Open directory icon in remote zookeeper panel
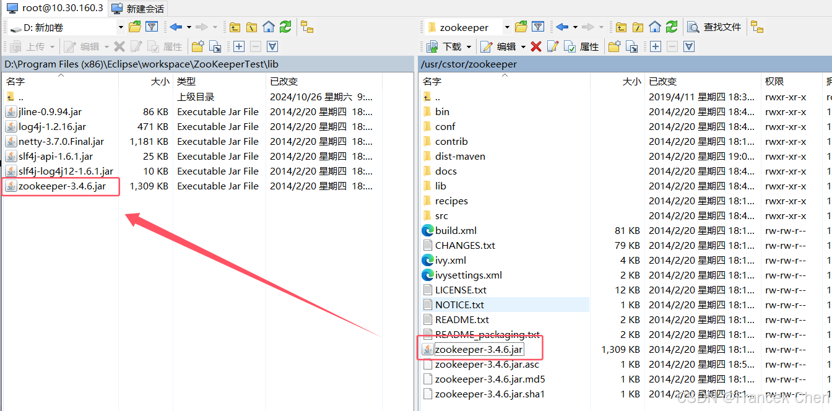The image size is (832, 411). pos(521,27)
